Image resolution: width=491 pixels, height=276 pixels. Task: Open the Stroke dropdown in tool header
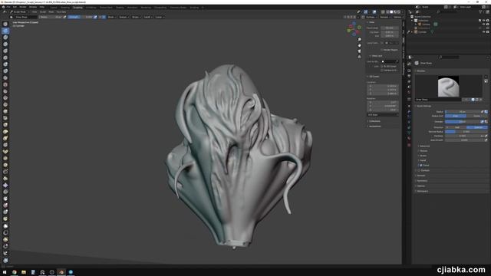pyautogui.click(x=136, y=17)
